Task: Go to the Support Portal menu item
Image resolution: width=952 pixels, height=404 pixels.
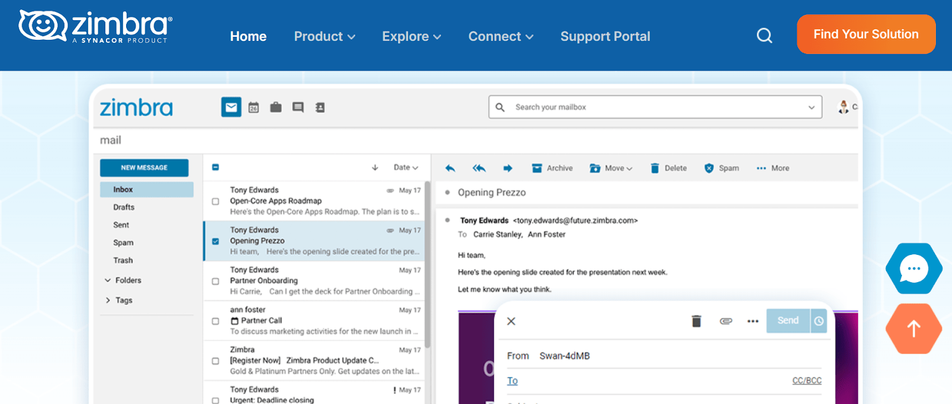Action: coord(605,37)
